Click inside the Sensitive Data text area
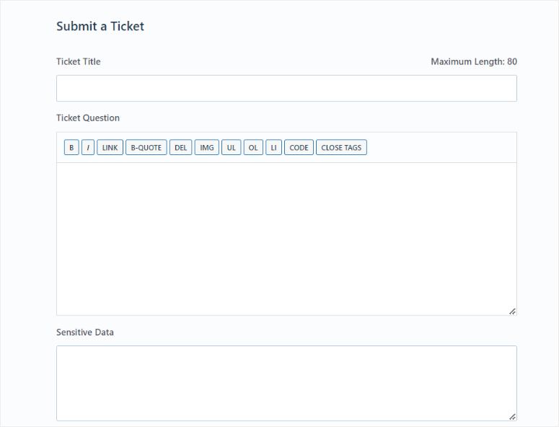Image resolution: width=559 pixels, height=427 pixels. click(286, 382)
